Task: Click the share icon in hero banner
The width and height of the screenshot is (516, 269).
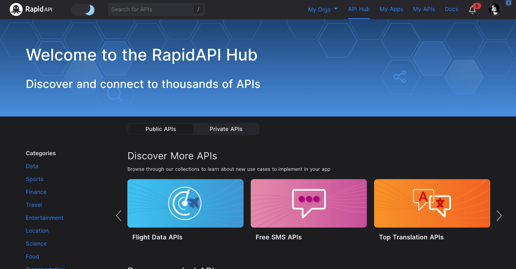Action: (x=400, y=77)
